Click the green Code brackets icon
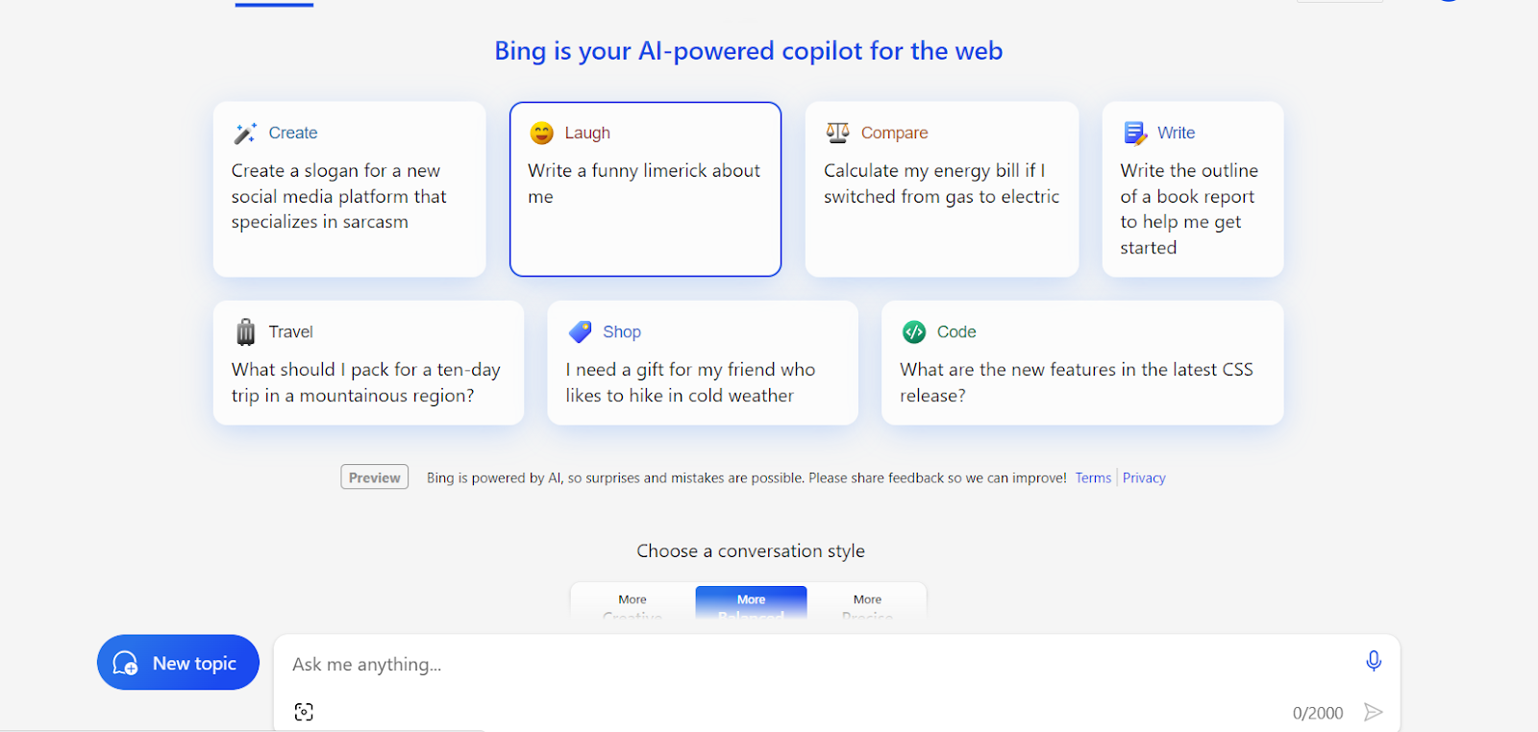Viewport: 1538px width, 732px height. [914, 332]
